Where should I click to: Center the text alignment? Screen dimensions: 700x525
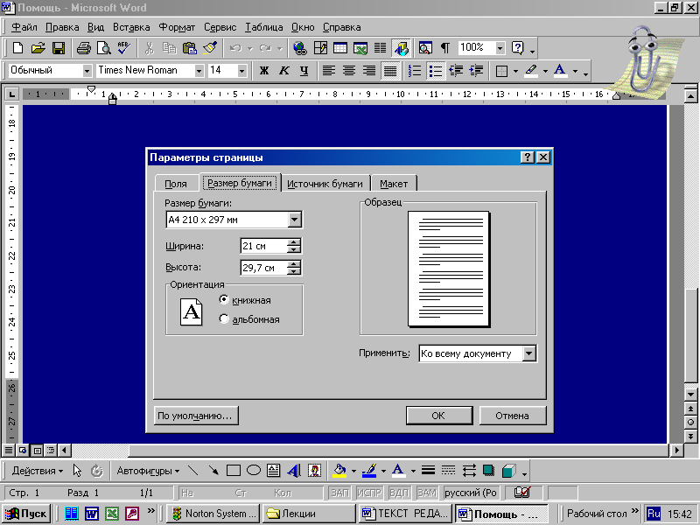(x=349, y=71)
